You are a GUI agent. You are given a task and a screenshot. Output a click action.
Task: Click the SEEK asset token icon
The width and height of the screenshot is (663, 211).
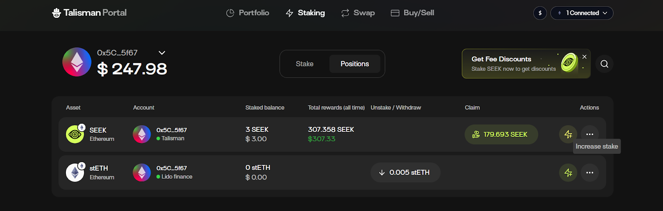pos(75,134)
